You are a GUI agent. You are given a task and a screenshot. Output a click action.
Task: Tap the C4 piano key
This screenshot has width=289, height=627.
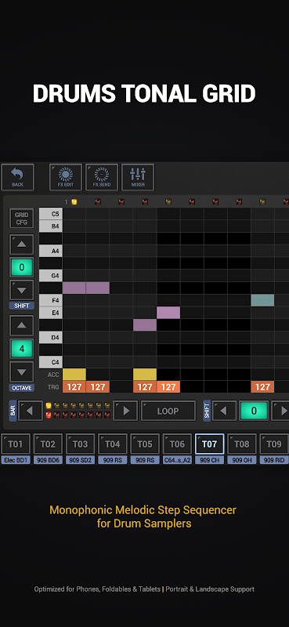click(51, 362)
